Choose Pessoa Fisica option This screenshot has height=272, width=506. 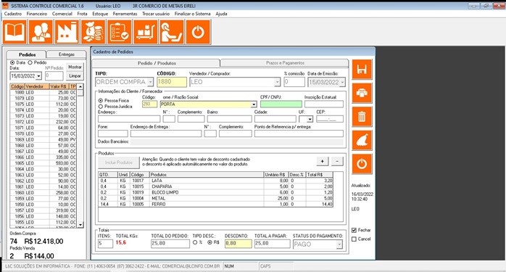(x=100, y=101)
